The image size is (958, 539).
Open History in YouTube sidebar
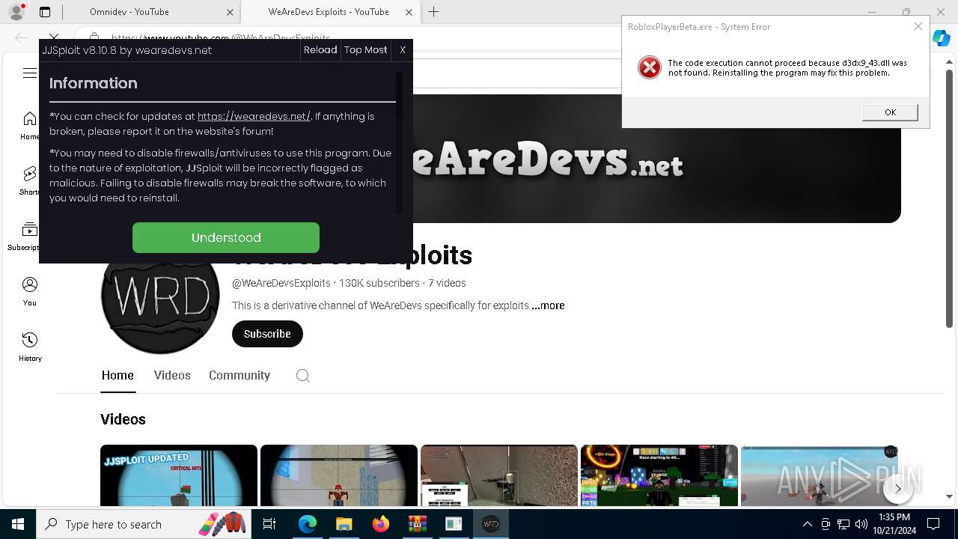click(x=30, y=347)
